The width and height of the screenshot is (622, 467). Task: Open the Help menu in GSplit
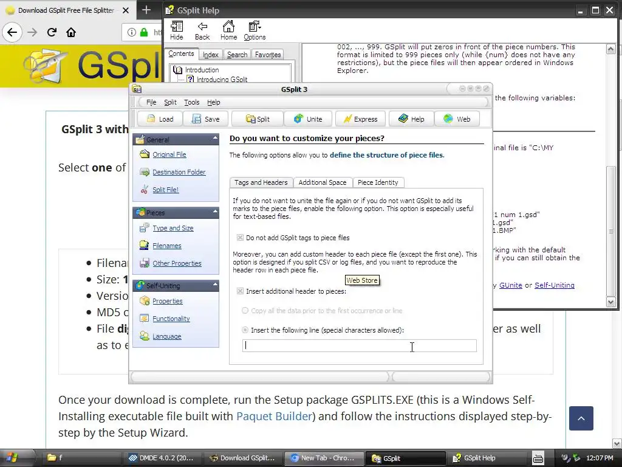point(213,102)
